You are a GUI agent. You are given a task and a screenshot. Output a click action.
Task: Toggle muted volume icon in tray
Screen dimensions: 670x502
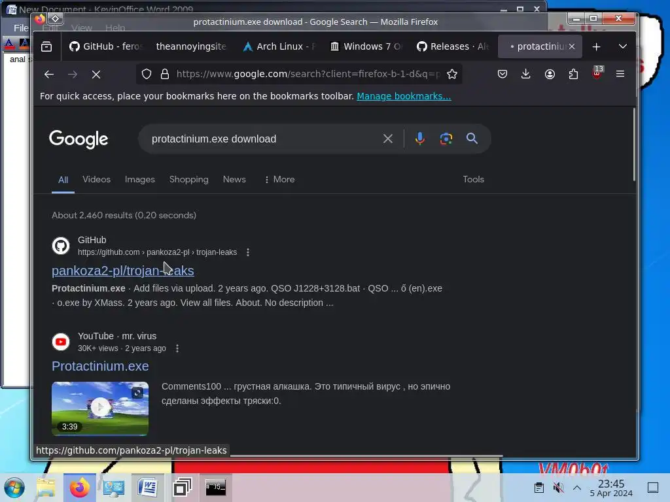(x=558, y=488)
